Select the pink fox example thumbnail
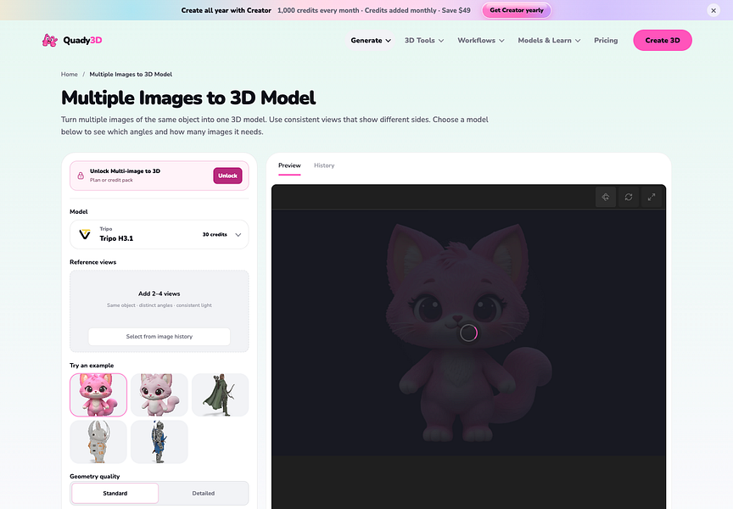733x509 pixels. point(98,395)
